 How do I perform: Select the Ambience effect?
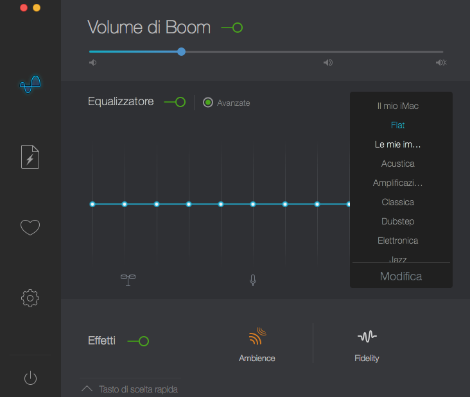coord(257,344)
